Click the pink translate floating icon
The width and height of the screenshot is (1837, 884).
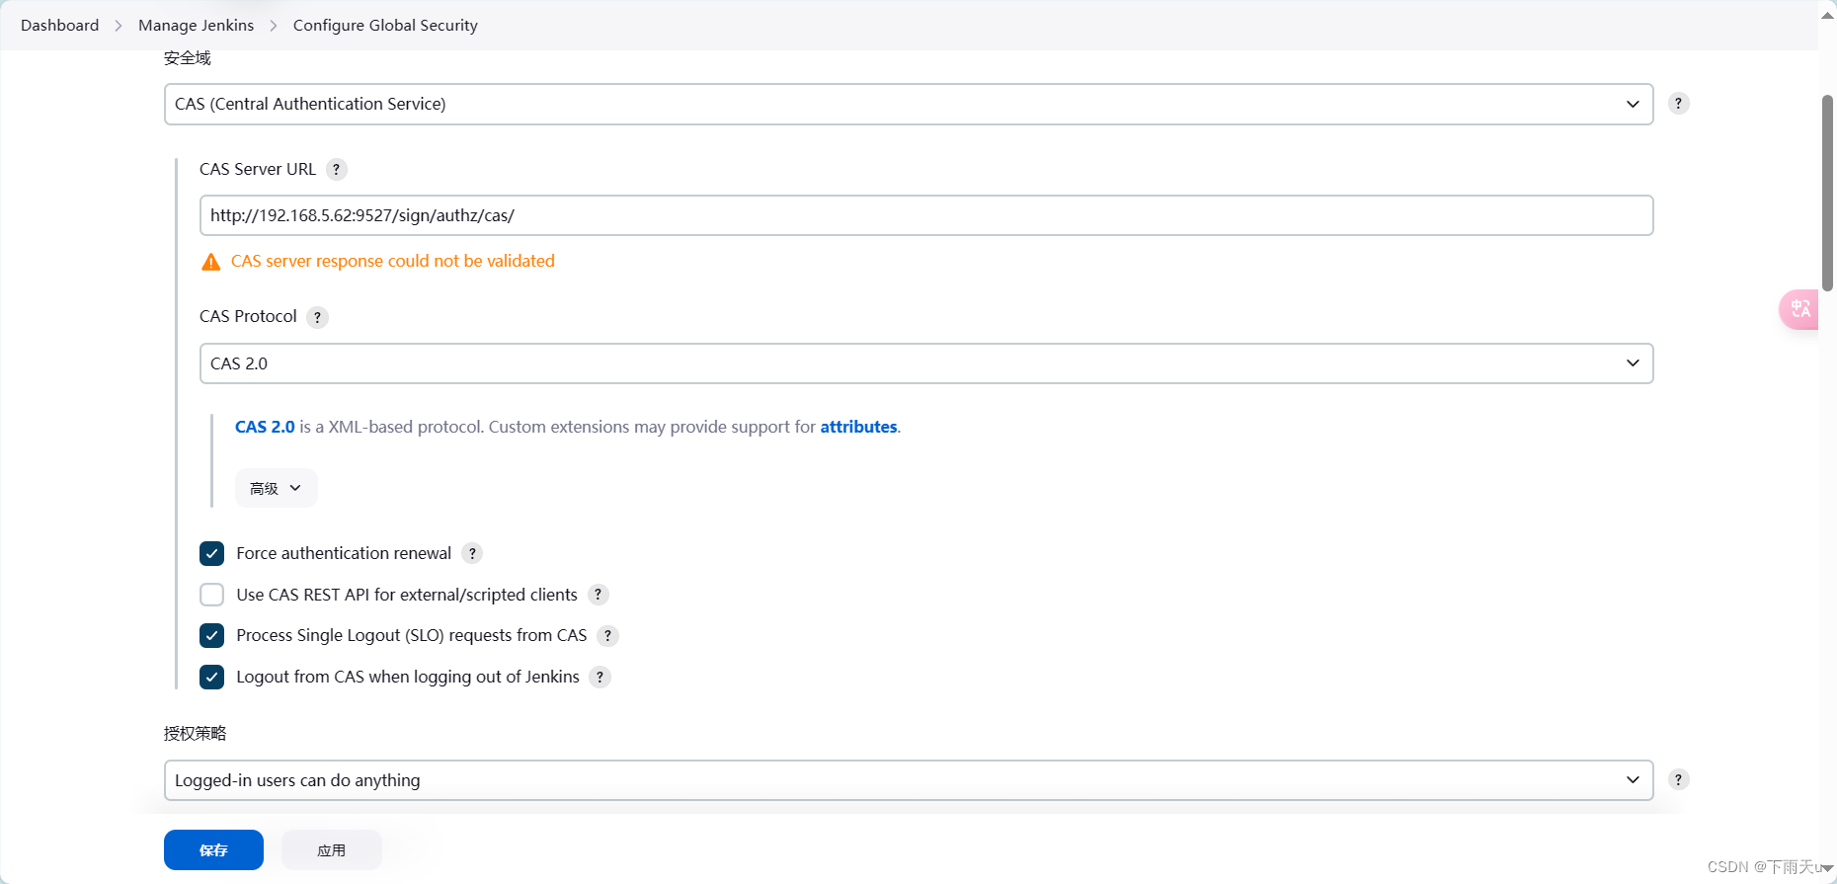click(x=1799, y=309)
